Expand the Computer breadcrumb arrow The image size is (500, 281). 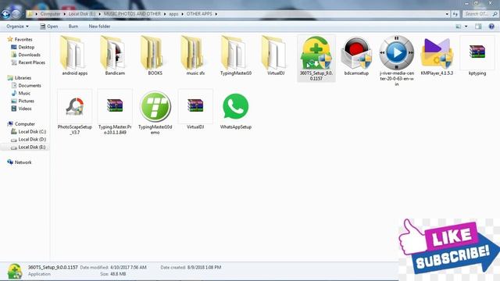click(64, 14)
